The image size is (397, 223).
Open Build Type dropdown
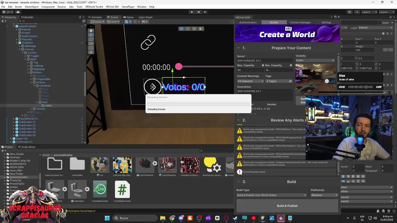tap(271, 195)
